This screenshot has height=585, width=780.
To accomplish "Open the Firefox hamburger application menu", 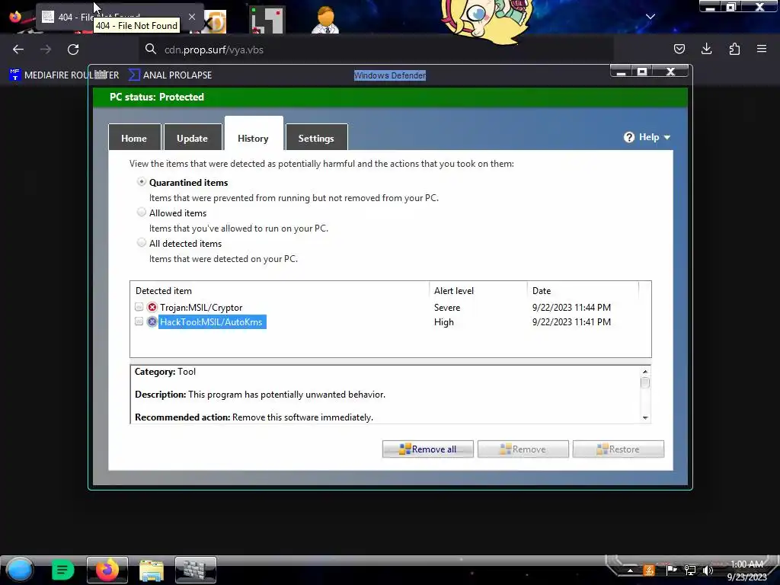I will point(762,49).
